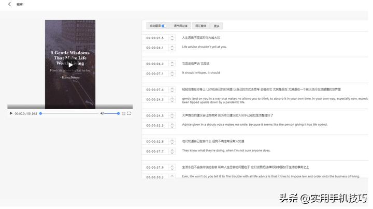Click the subtitle "It should whisper. It should"

201,72
